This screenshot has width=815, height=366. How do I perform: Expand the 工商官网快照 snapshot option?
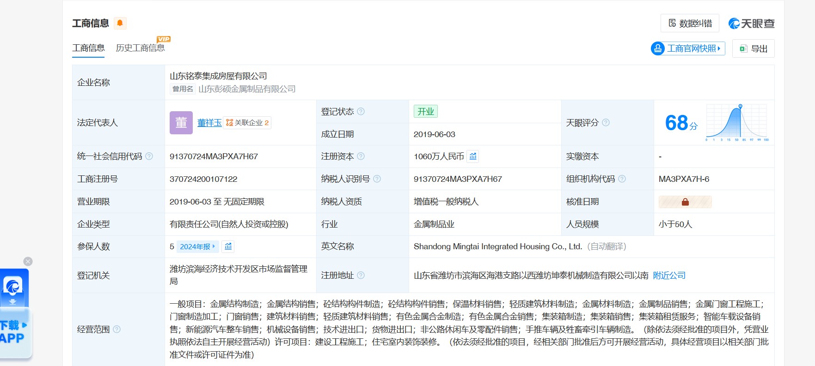[688, 48]
